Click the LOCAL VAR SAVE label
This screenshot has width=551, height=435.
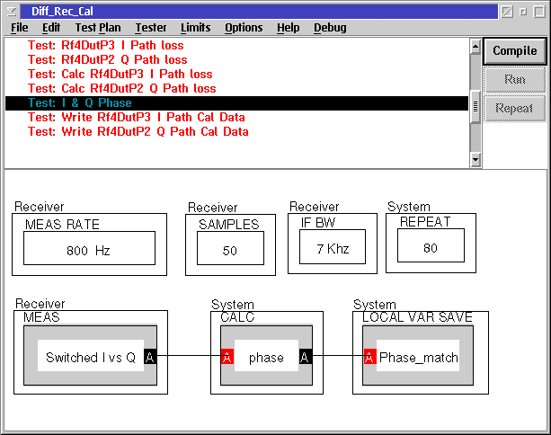tap(417, 317)
